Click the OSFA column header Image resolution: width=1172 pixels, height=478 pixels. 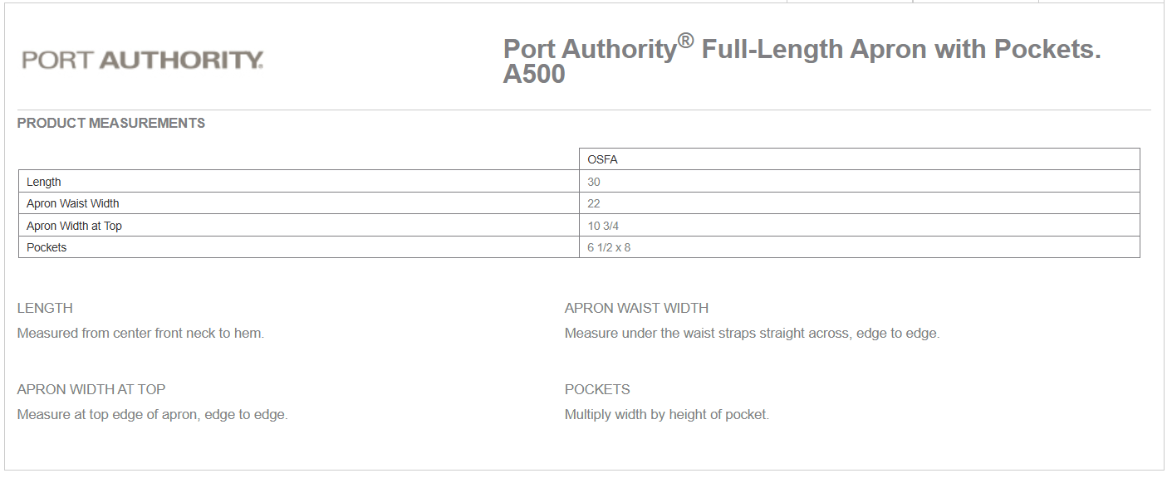(x=602, y=159)
